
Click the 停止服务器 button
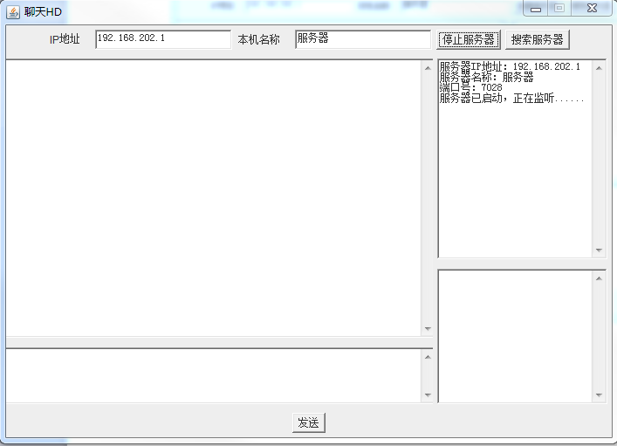point(469,40)
